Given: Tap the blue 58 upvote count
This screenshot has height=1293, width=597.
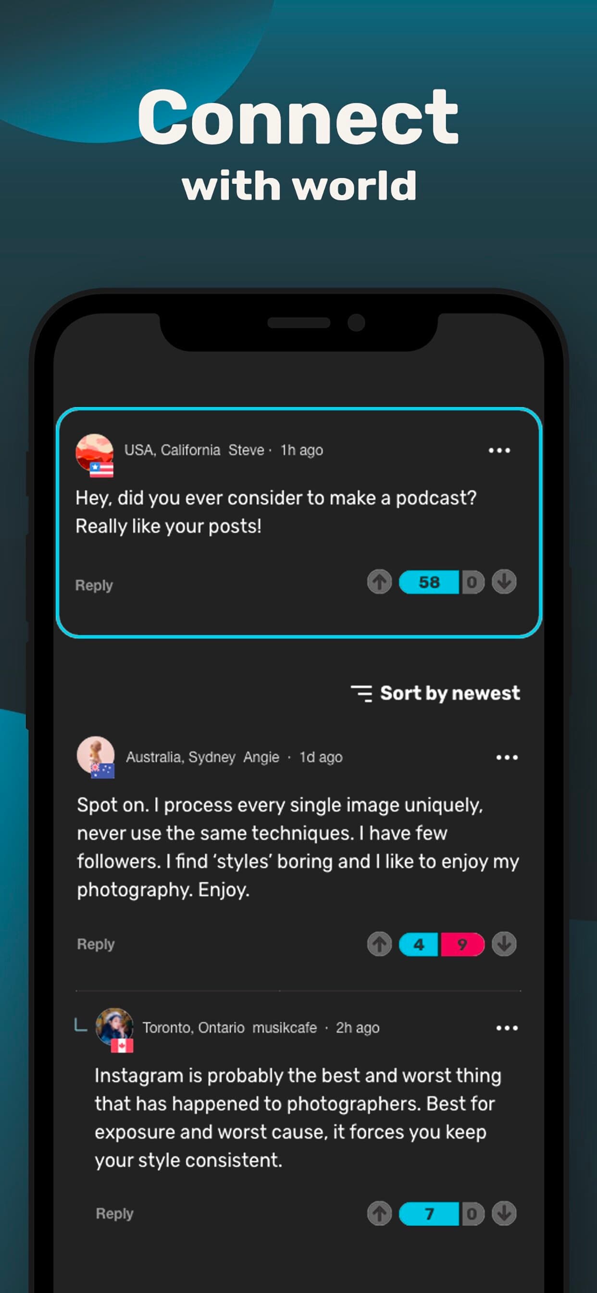Looking at the screenshot, I should (x=429, y=582).
